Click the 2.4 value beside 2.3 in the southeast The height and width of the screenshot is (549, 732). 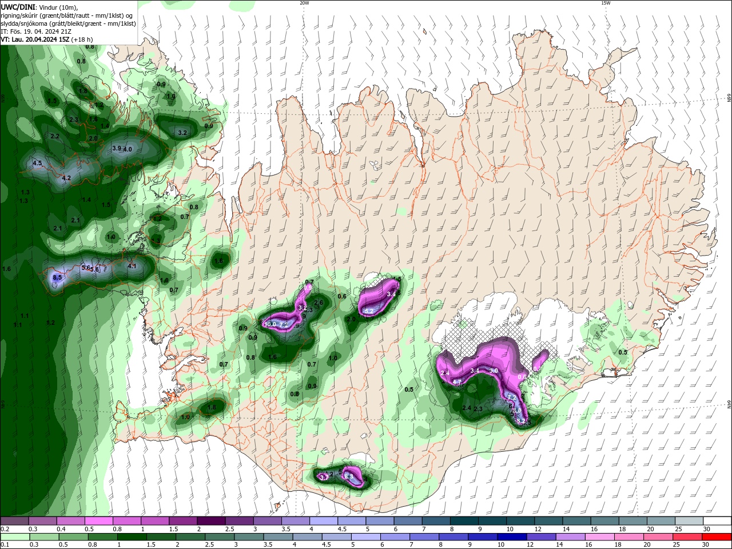(x=467, y=408)
